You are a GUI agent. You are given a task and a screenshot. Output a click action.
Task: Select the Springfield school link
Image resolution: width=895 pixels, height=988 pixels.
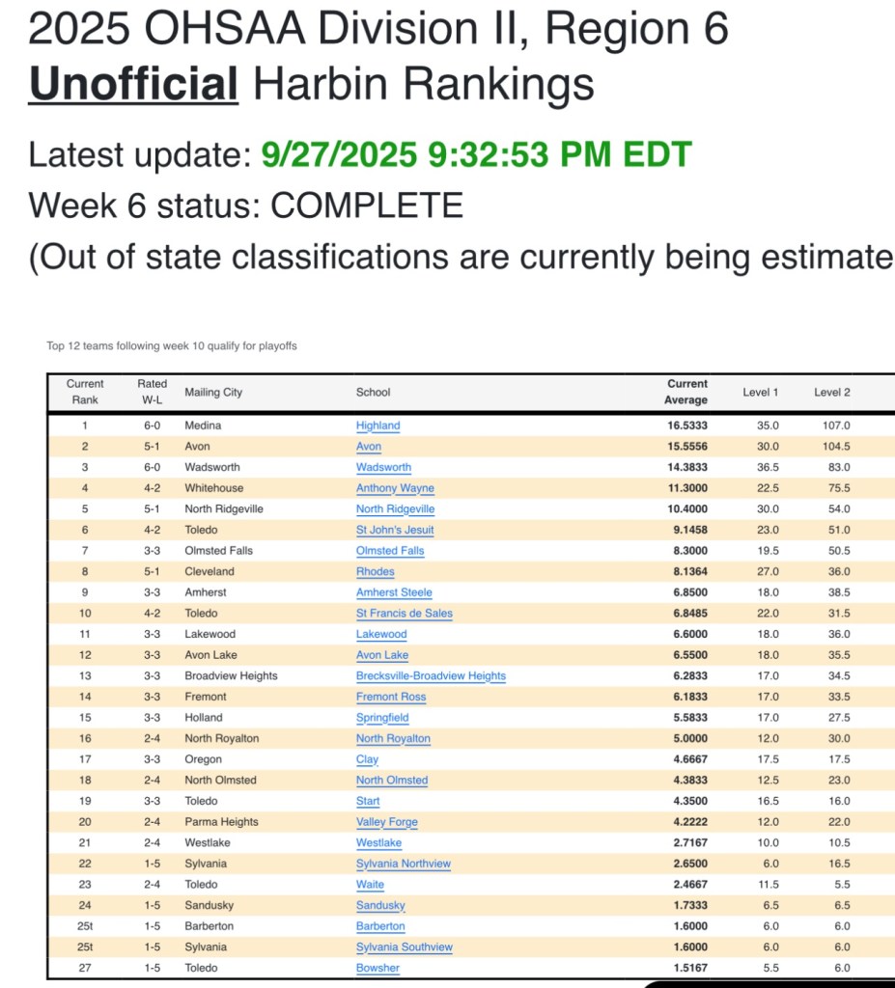click(x=382, y=718)
